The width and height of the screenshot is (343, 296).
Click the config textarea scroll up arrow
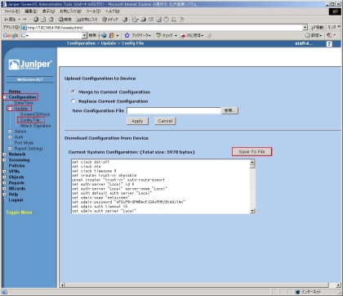click(252, 162)
